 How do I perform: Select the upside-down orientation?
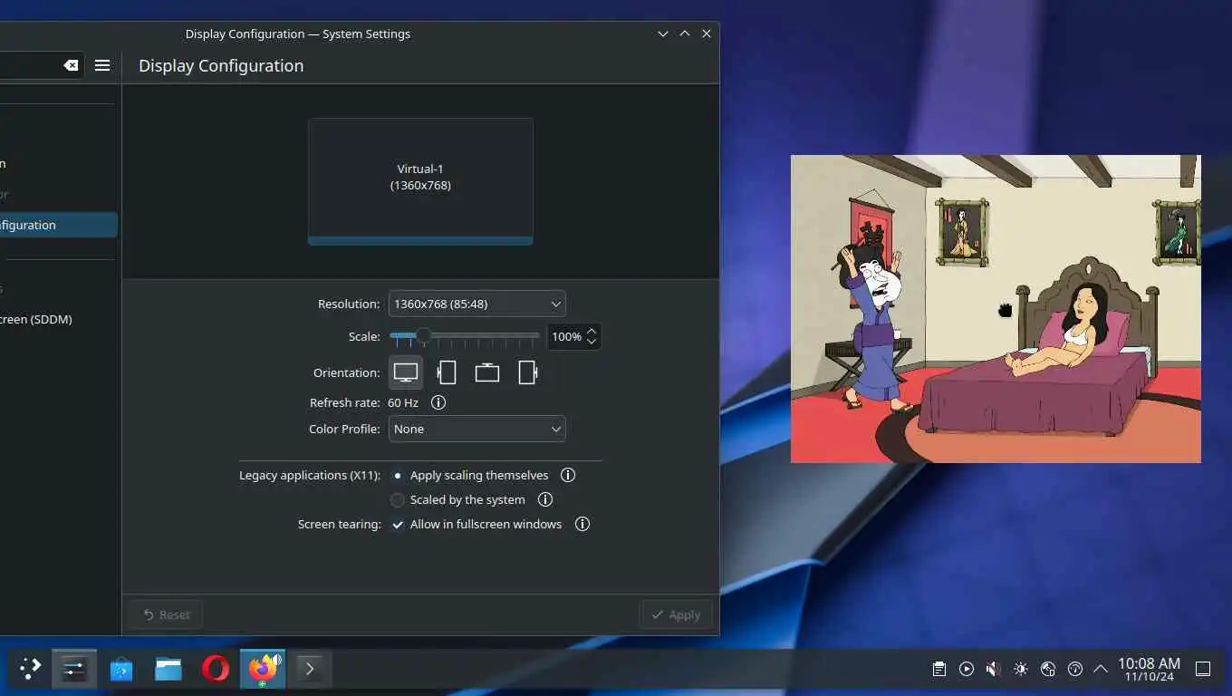487,372
